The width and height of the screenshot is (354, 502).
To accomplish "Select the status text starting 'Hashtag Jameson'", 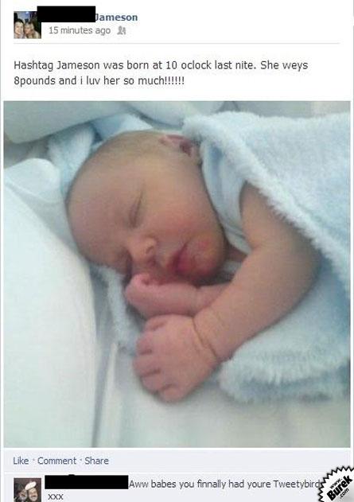I will pyautogui.click(x=161, y=73).
